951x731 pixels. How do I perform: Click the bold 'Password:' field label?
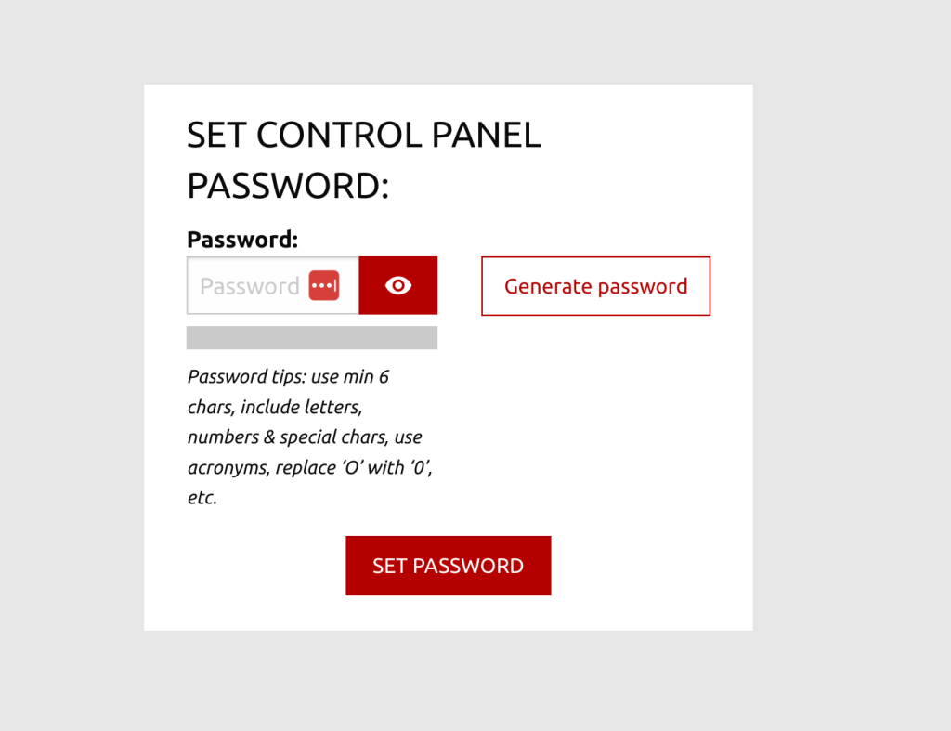(x=242, y=240)
